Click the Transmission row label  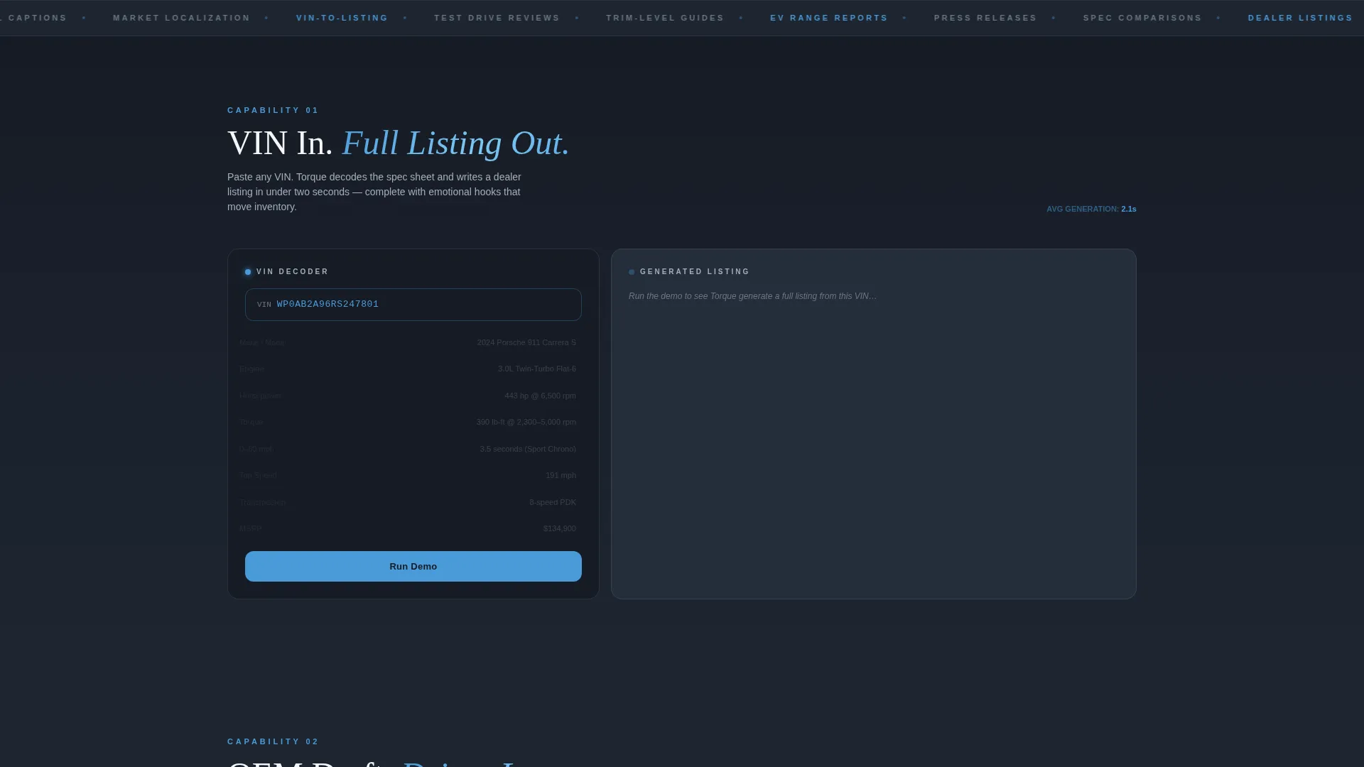pyautogui.click(x=262, y=502)
